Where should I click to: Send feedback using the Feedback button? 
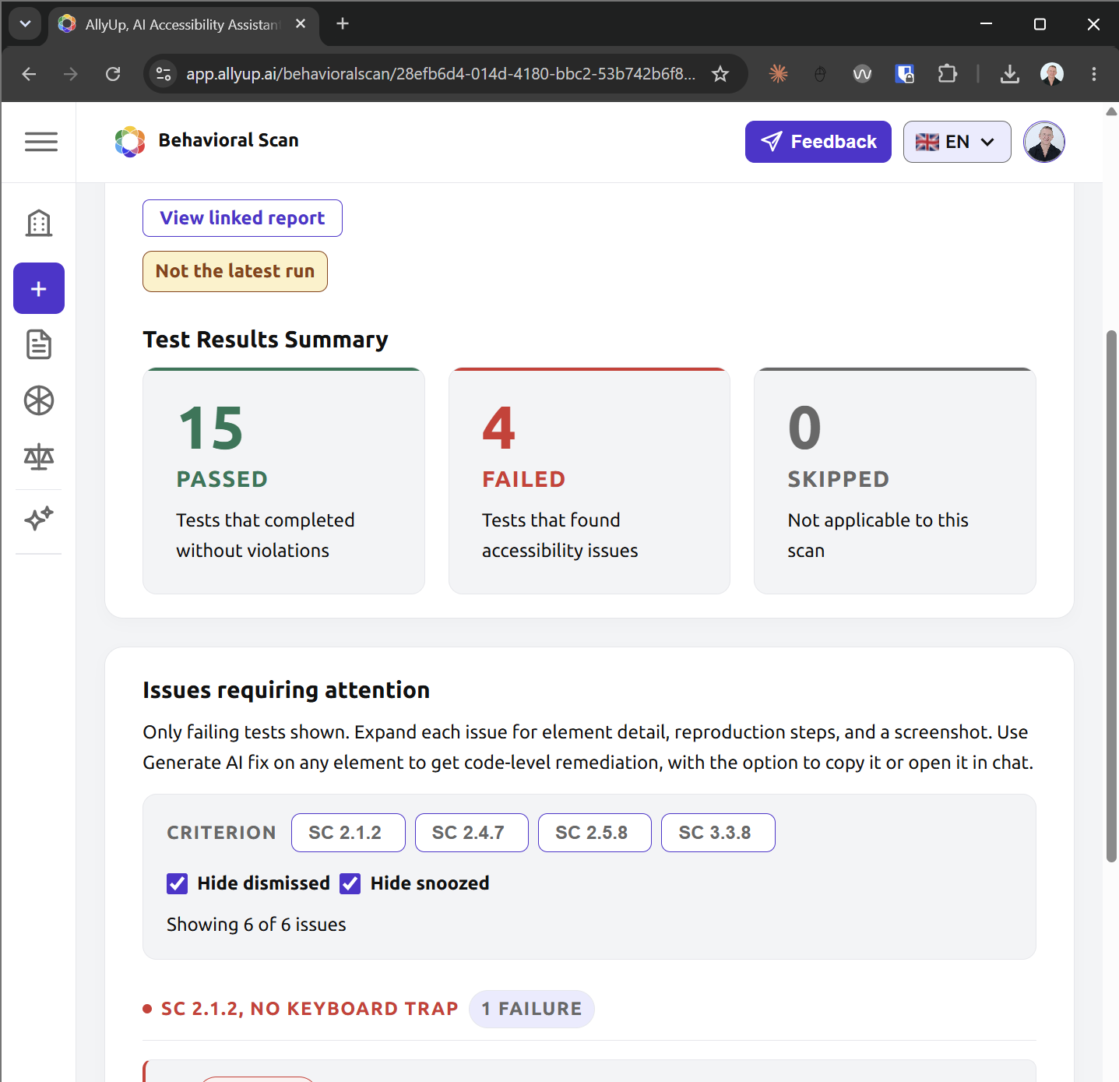(818, 142)
